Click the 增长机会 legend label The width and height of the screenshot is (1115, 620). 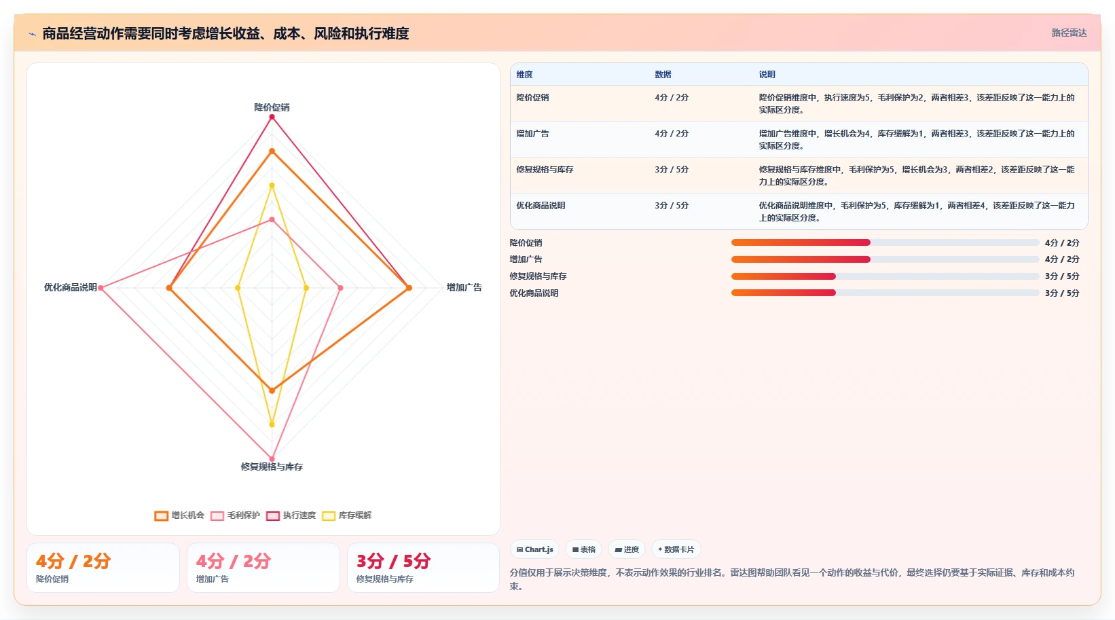tap(187, 515)
